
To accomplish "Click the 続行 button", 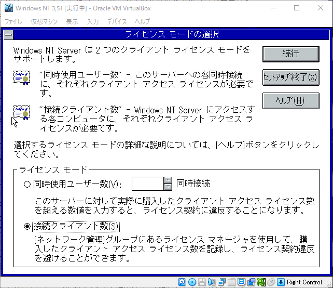I will click(x=291, y=54).
